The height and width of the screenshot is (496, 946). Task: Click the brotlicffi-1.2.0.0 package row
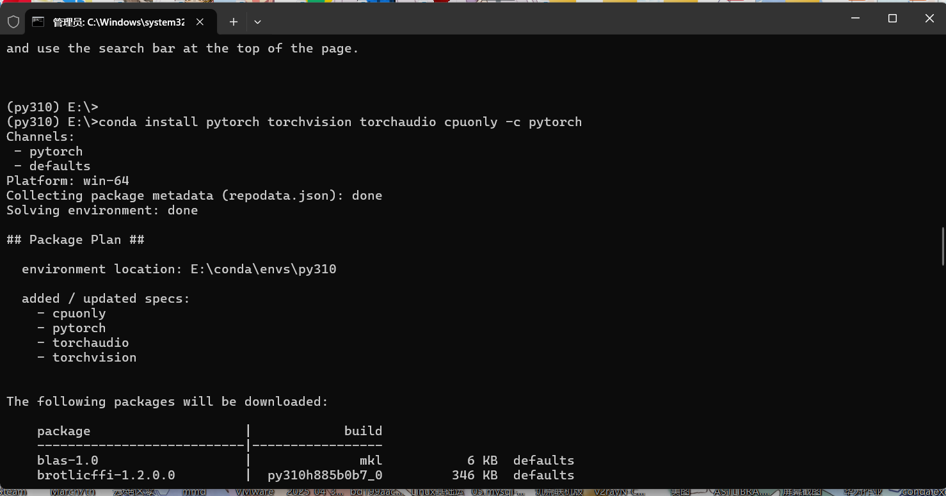[306, 475]
